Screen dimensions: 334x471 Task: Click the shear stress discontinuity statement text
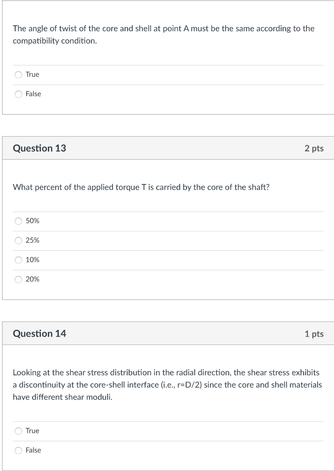167,385
